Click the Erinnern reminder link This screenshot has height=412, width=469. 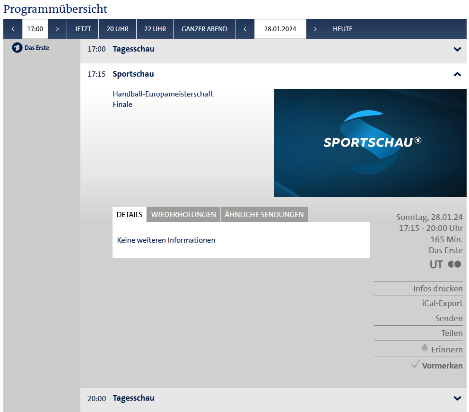pos(447,350)
